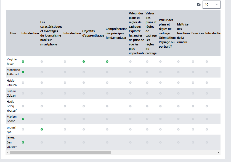This screenshot has height=162, width=231.
Task: Click Virginie Jouan's green Introduction checkmark
Action: 23,61
